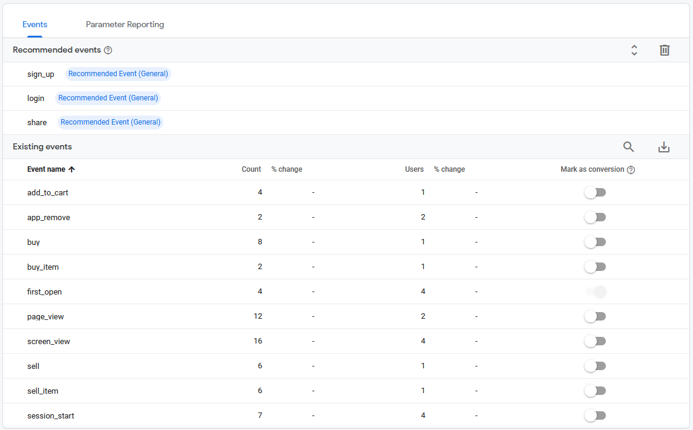Click the sign_up Recommended Event badge

[118, 74]
